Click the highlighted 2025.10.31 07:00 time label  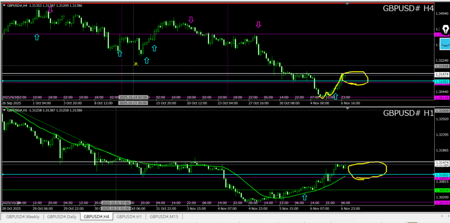(116, 203)
